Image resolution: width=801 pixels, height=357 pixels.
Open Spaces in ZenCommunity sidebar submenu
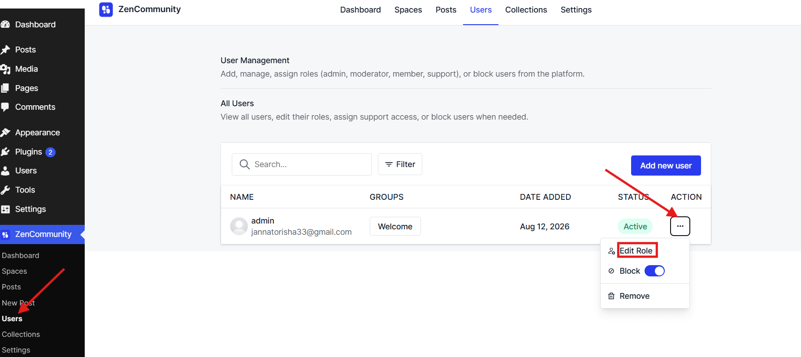click(14, 271)
